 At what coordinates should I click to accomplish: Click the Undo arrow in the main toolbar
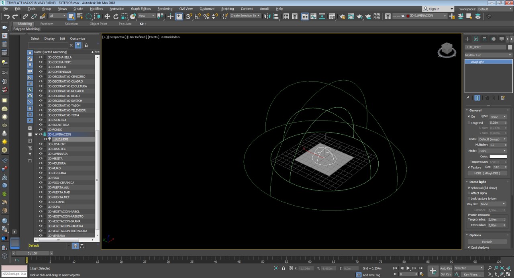(6, 16)
